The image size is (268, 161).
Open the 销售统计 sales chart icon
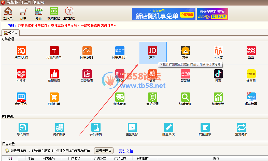click(x=218, y=99)
